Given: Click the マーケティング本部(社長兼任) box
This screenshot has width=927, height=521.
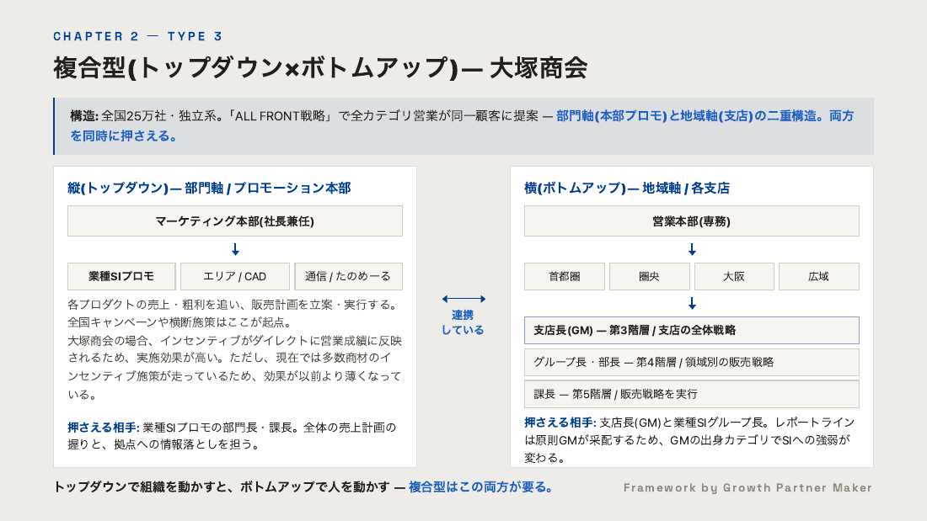Looking at the screenshot, I should [x=235, y=221].
